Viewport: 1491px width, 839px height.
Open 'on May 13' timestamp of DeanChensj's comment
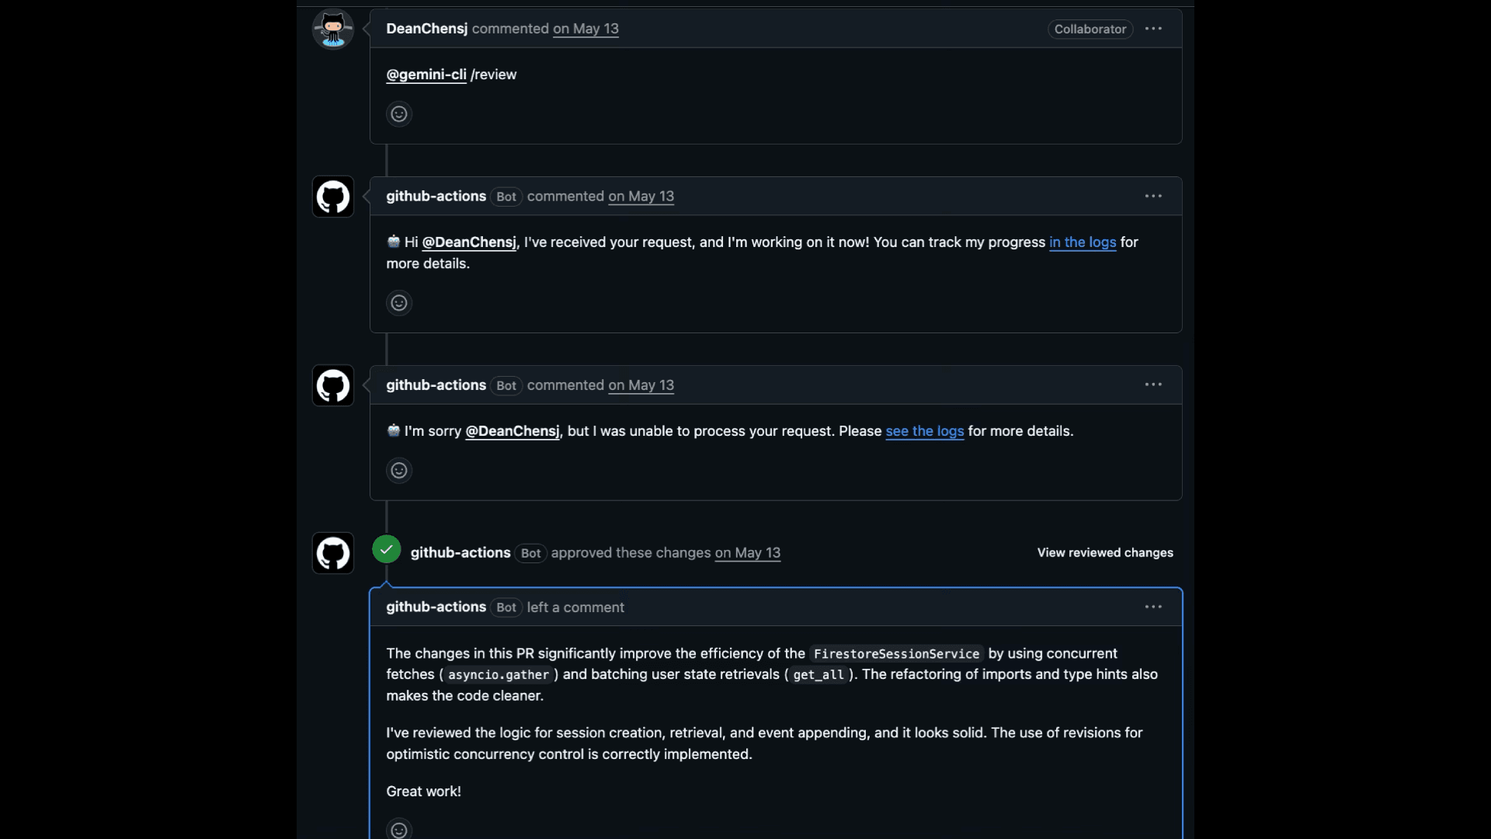[586, 29]
